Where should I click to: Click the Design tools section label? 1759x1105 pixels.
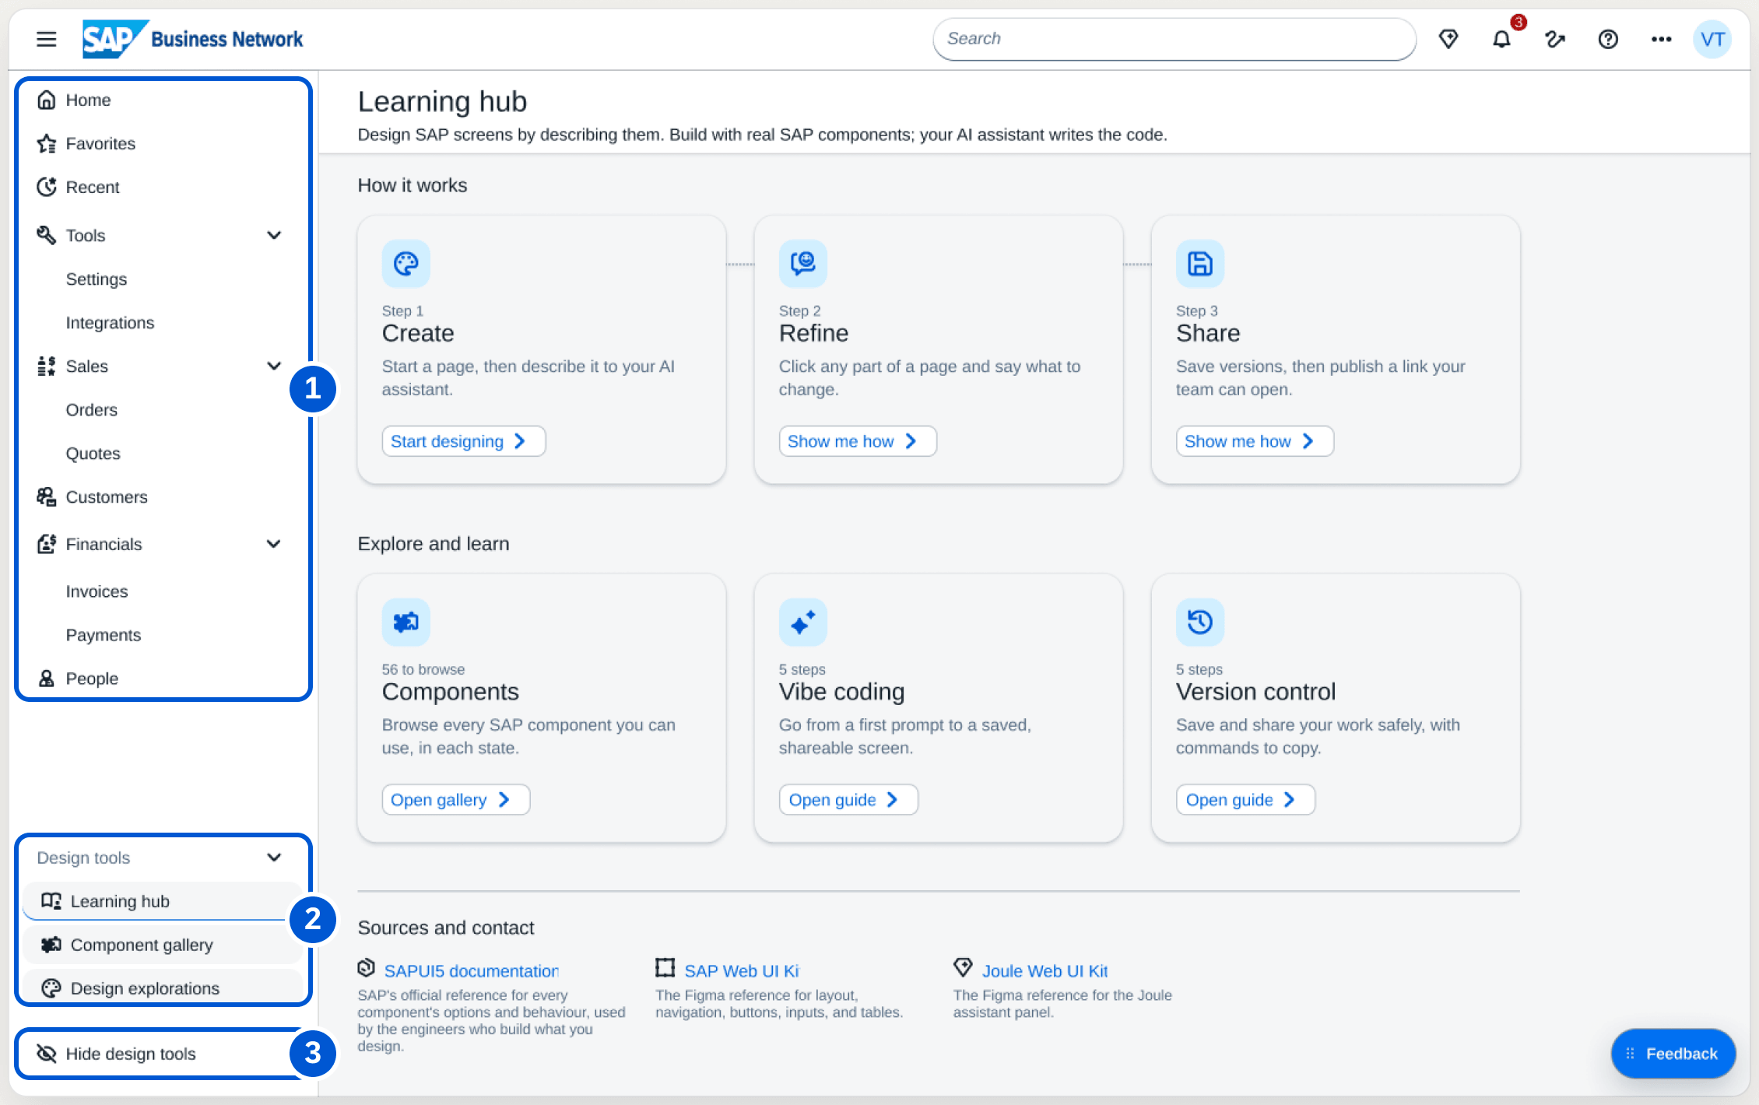tap(83, 858)
